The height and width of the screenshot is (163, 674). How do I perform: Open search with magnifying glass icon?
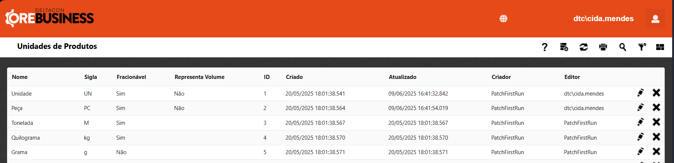623,47
